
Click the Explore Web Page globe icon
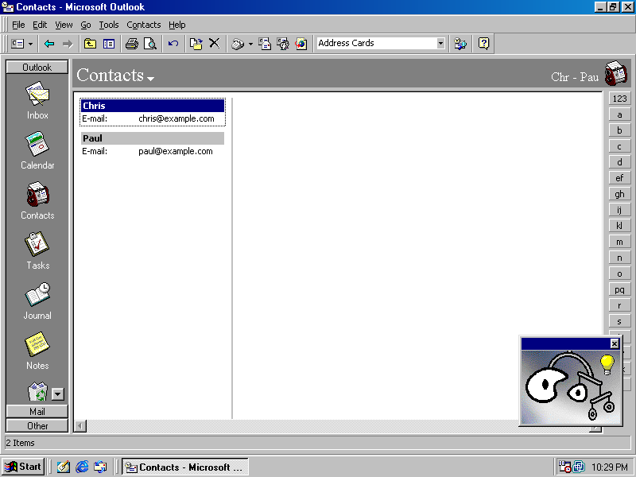coord(301,44)
